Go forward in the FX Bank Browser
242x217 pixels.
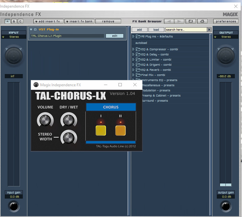pos(179,22)
